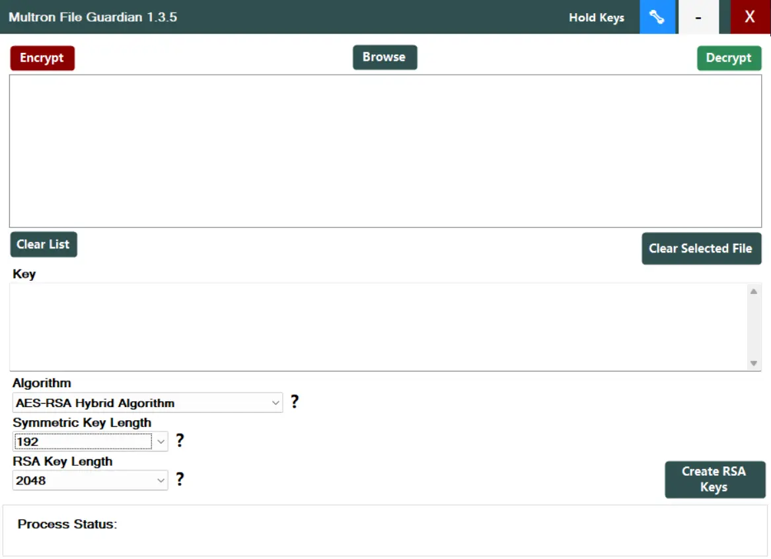The width and height of the screenshot is (771, 559).
Task: Click Clear Selected File button
Action: coord(701,248)
